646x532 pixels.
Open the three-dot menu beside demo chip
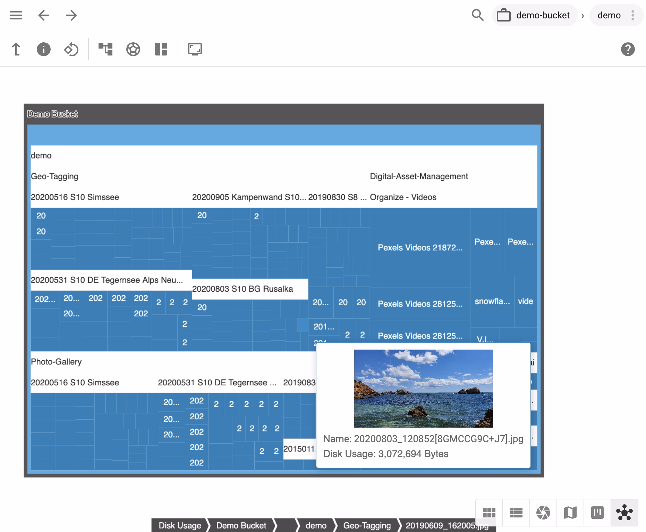click(632, 15)
